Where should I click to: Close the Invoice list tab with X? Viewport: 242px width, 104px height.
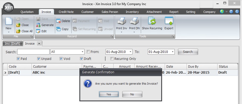(39, 44)
